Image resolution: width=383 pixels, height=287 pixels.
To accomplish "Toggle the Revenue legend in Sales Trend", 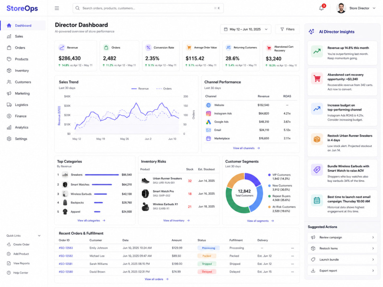I will point(140,89).
